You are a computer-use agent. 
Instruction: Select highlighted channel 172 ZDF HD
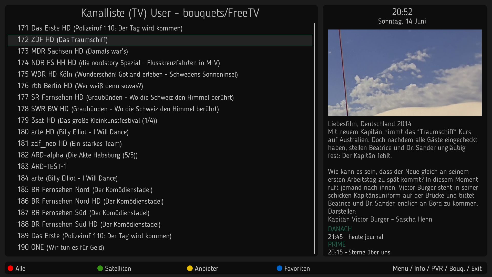point(63,40)
